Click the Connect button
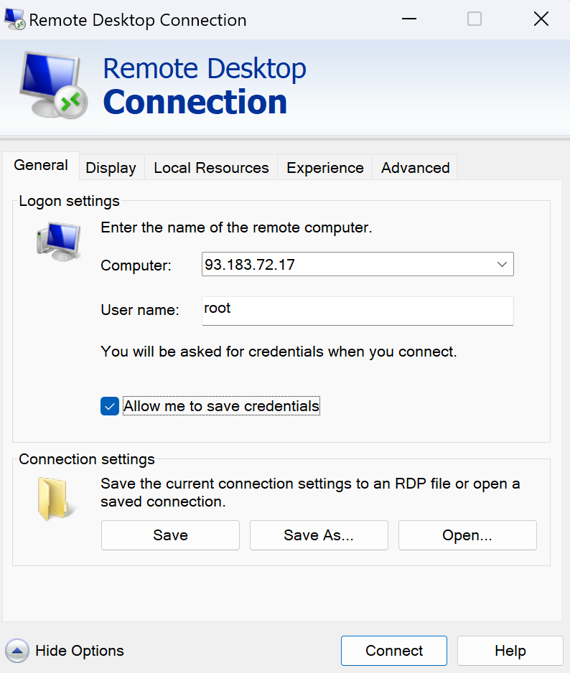 394,651
